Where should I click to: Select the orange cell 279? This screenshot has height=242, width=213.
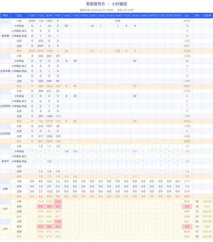(118, 51)
